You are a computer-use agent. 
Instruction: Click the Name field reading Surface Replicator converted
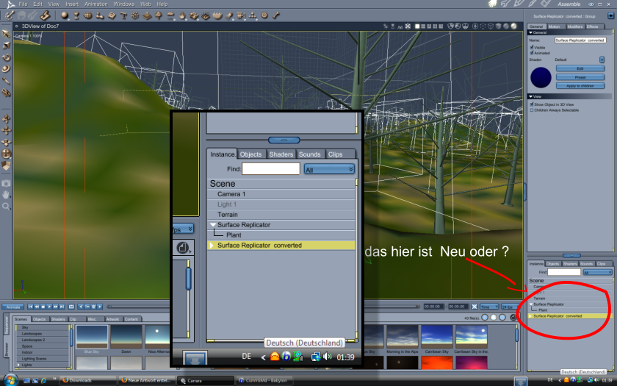coord(580,40)
